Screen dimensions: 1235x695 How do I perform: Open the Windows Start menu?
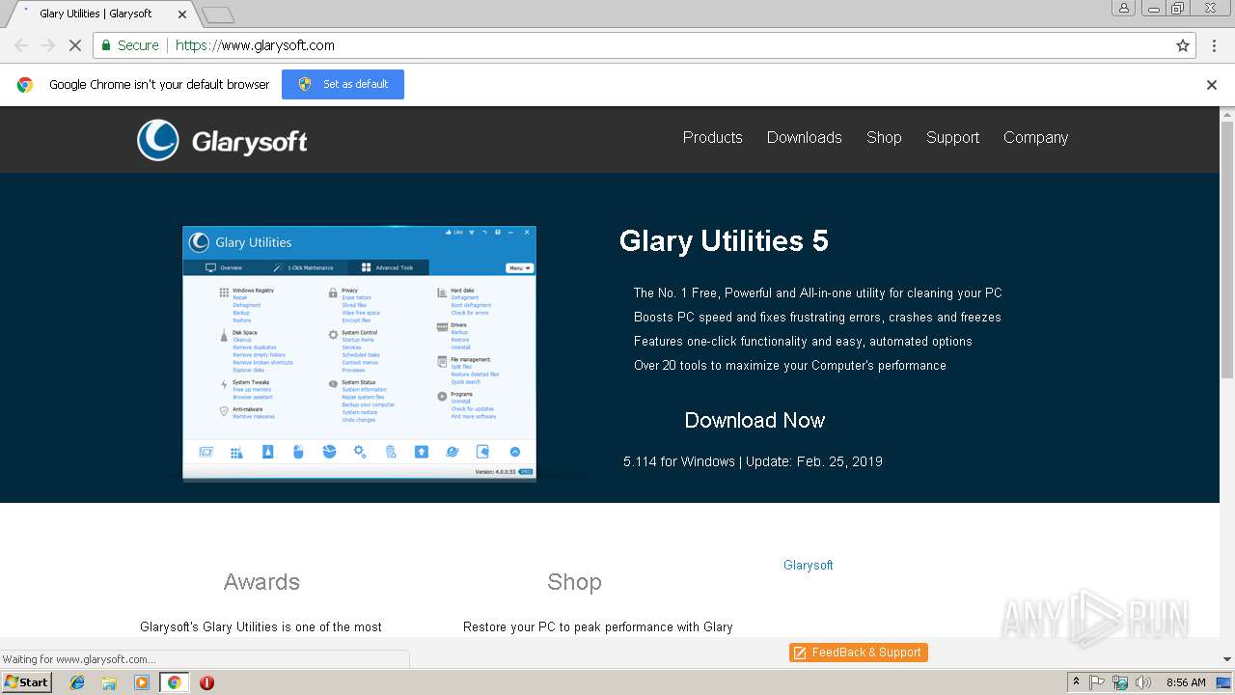26,682
